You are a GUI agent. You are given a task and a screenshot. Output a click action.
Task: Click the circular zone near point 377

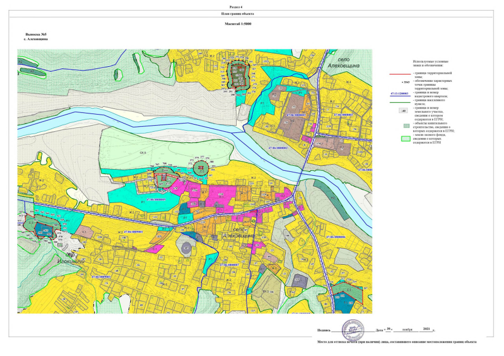[203, 166]
